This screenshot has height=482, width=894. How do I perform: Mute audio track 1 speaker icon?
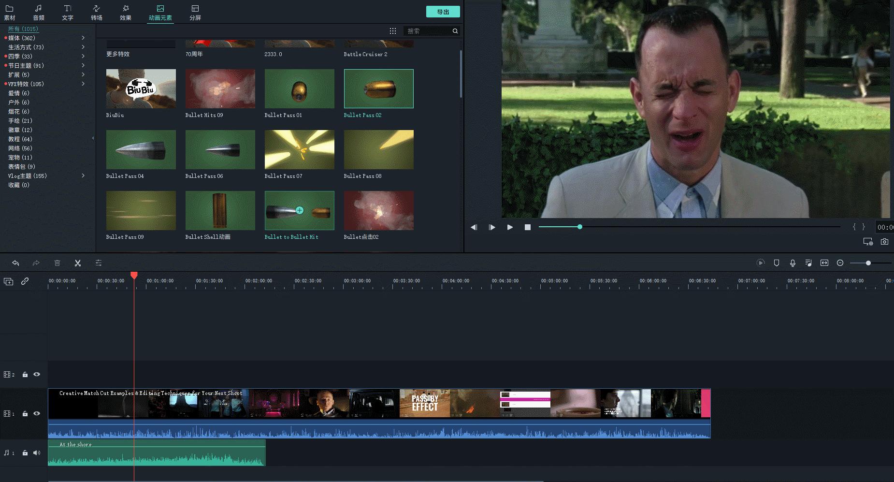coord(37,453)
